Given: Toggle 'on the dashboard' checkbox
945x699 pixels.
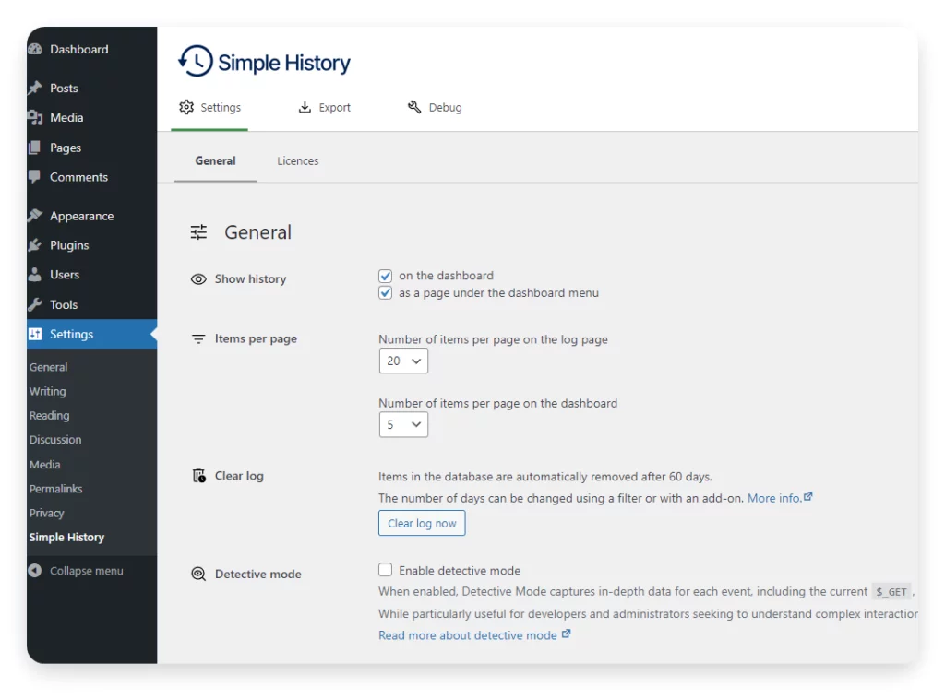Looking at the screenshot, I should pyautogui.click(x=385, y=276).
